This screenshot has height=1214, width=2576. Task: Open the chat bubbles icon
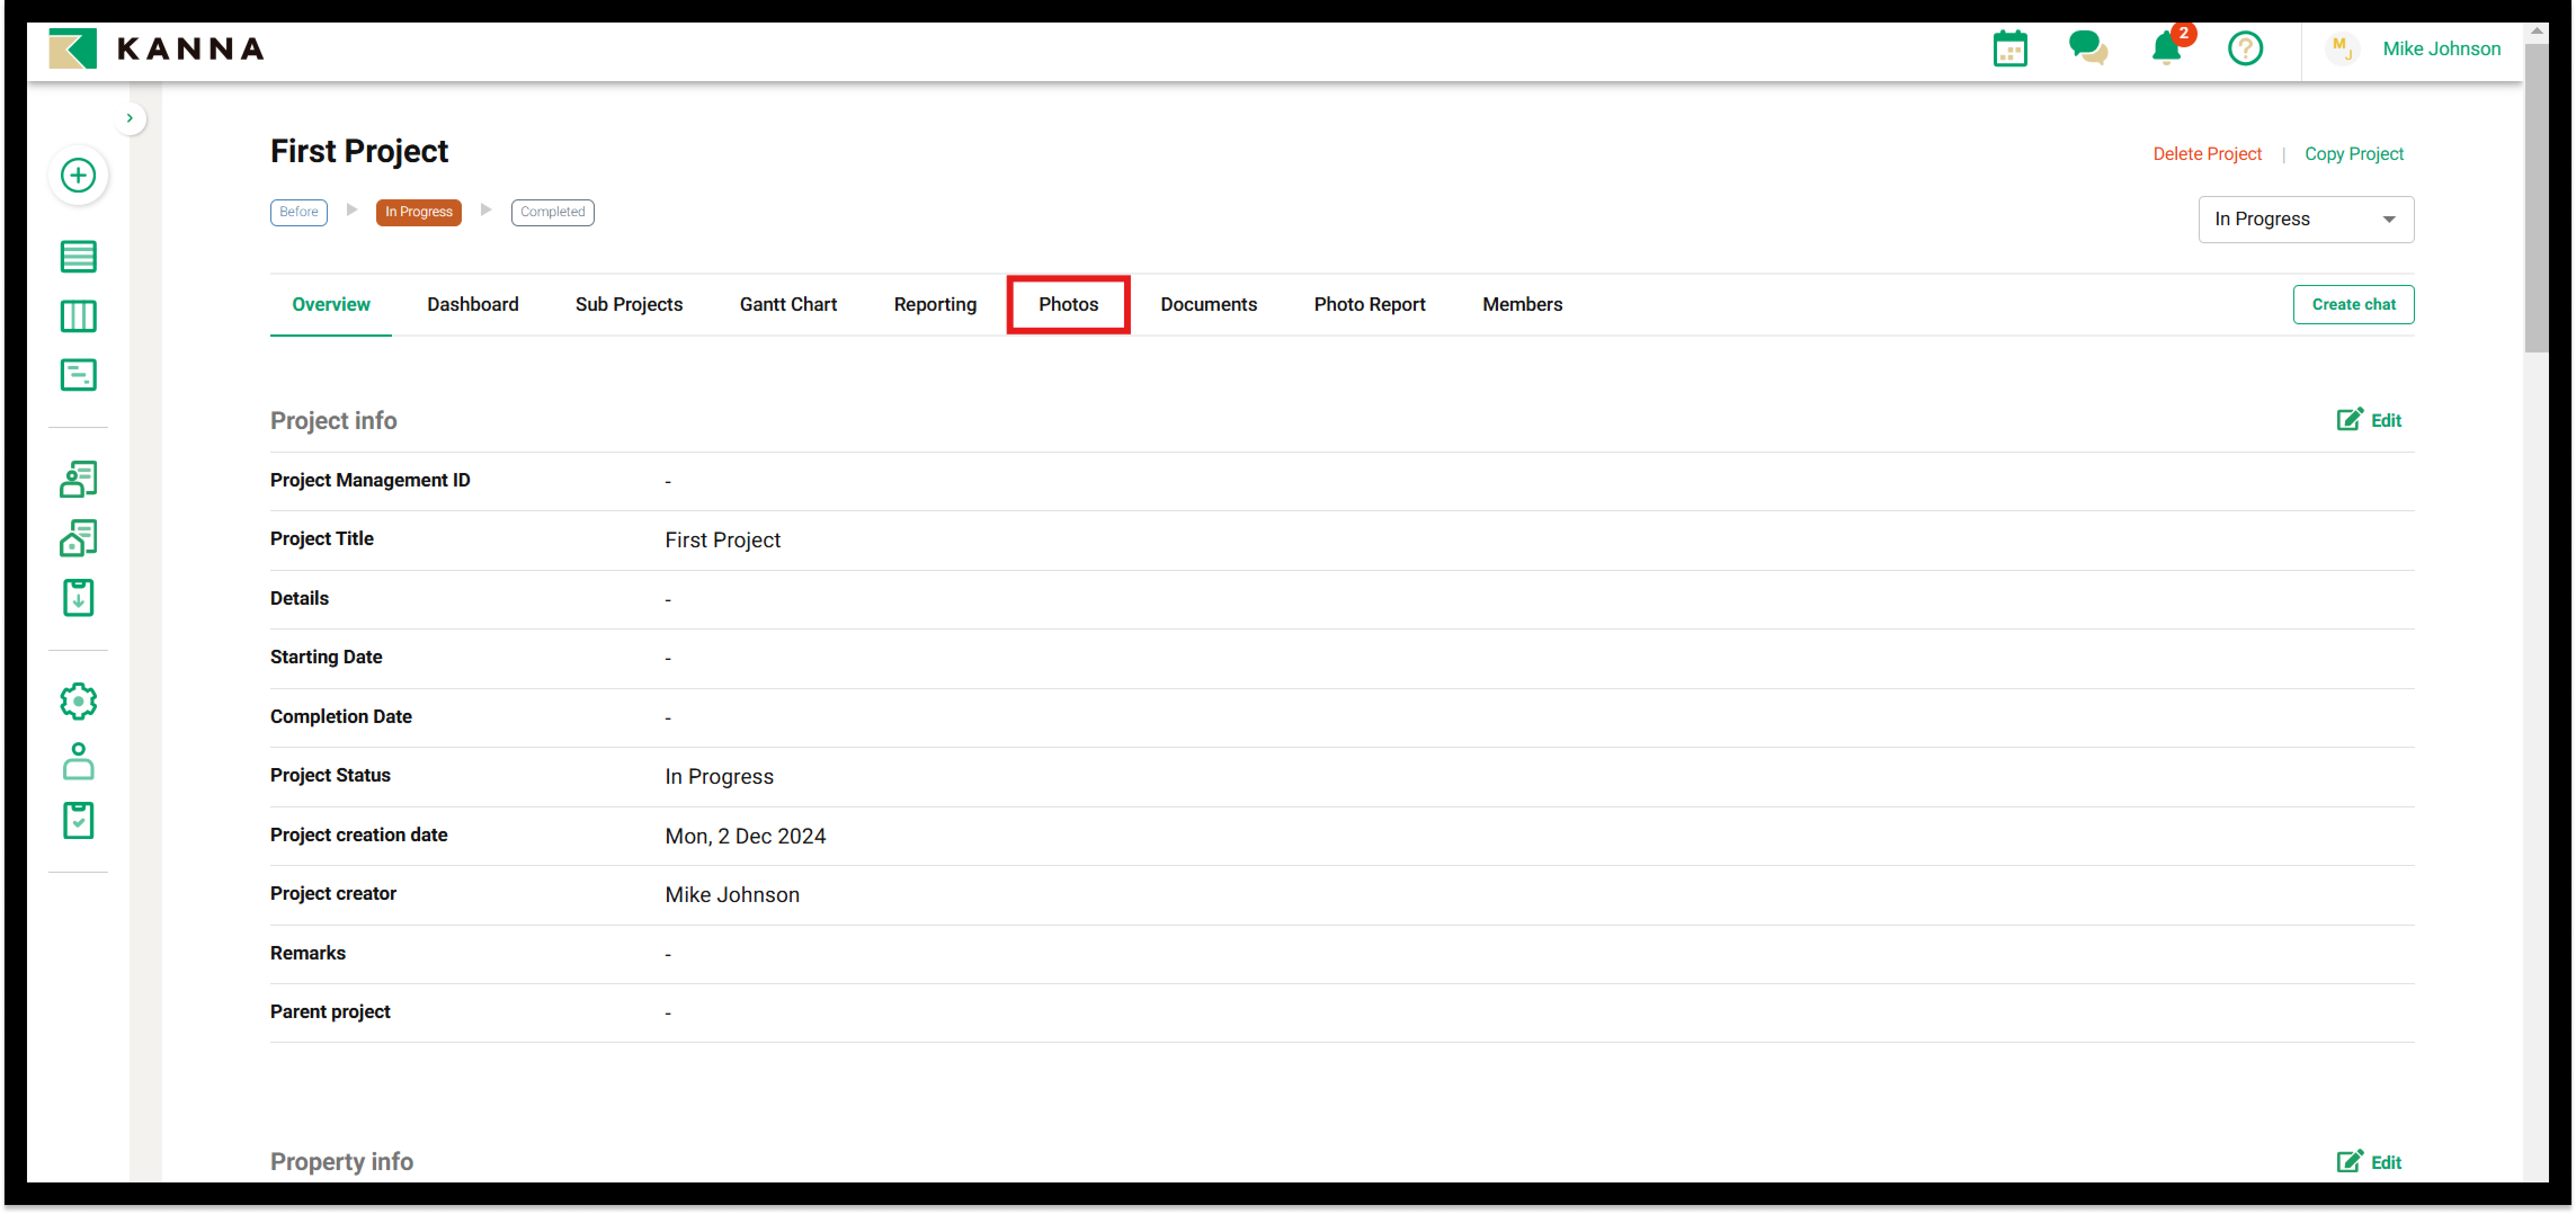pyautogui.click(x=2087, y=48)
